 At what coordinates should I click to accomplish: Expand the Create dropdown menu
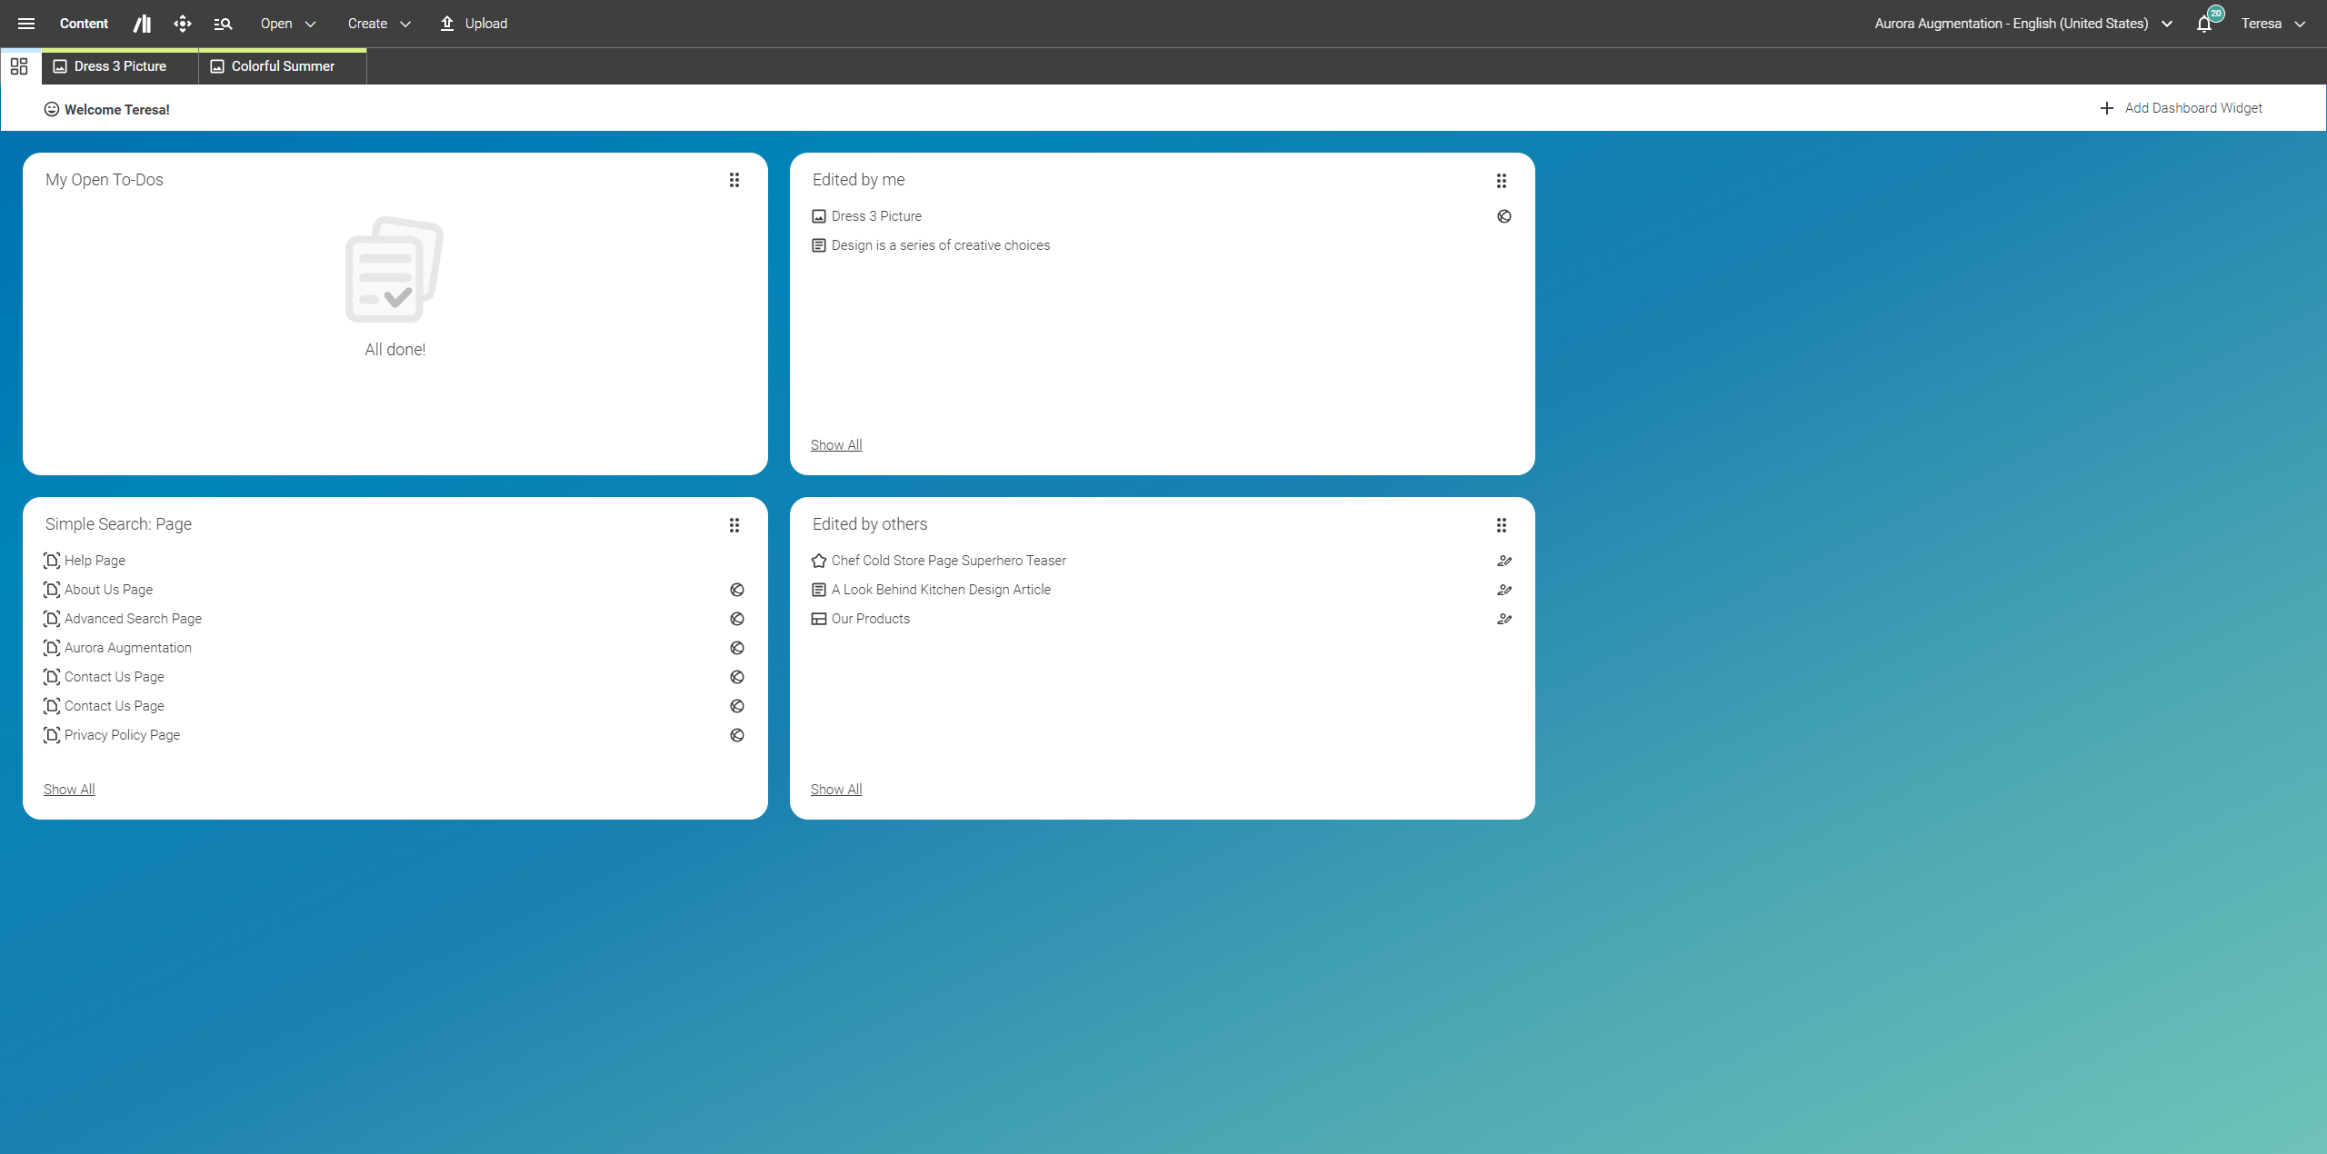coord(379,24)
